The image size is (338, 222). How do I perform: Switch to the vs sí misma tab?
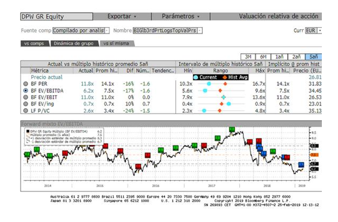click(116, 43)
